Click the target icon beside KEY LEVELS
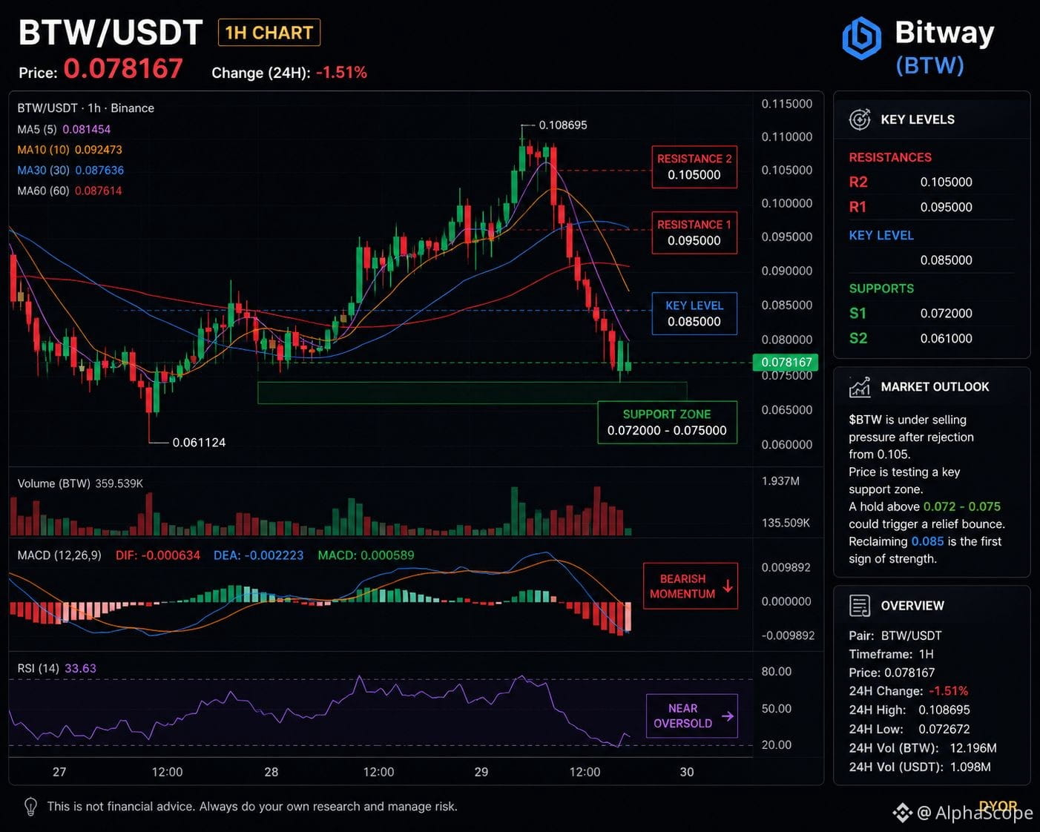The image size is (1040, 832). [x=860, y=119]
